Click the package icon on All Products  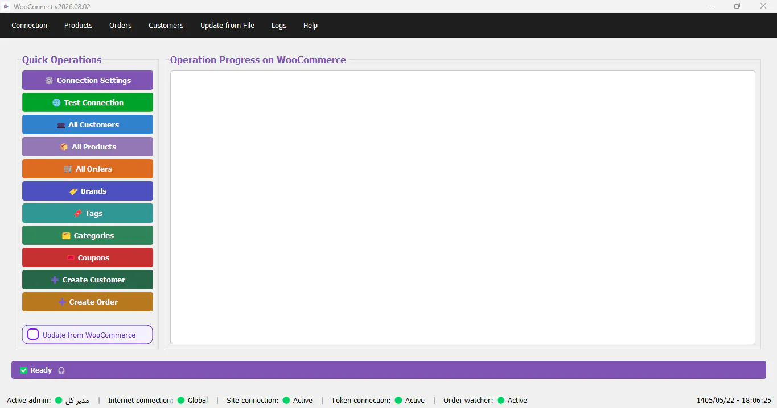[64, 147]
